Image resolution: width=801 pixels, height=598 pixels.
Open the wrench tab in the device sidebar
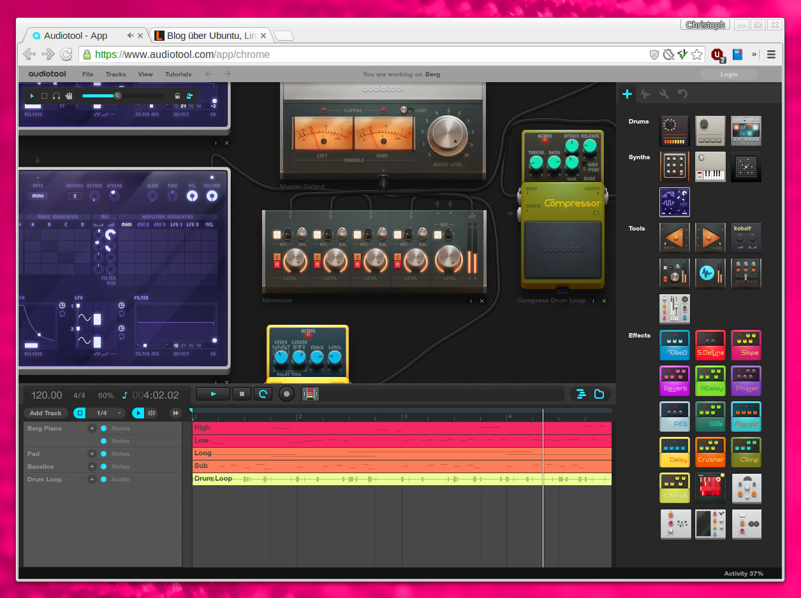(663, 94)
